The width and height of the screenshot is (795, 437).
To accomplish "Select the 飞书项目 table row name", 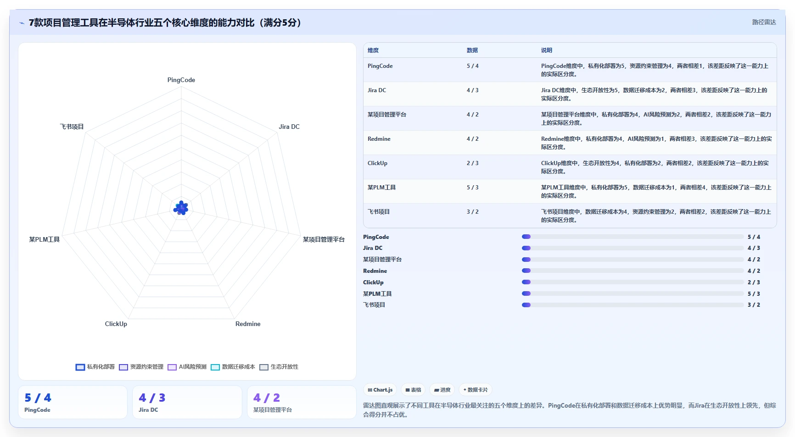I will pyautogui.click(x=379, y=212).
